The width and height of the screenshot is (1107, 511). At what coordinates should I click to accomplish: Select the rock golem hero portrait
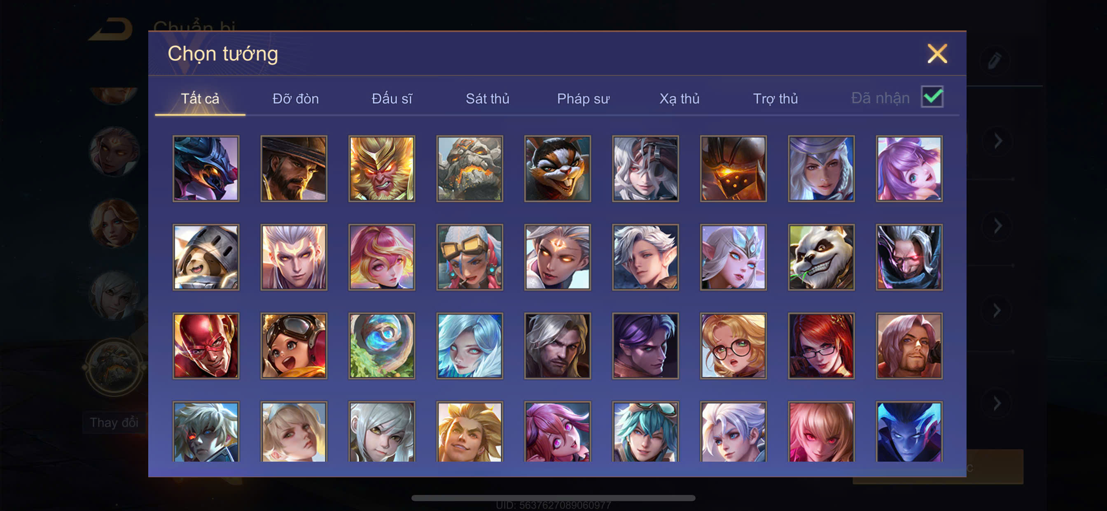(x=470, y=169)
